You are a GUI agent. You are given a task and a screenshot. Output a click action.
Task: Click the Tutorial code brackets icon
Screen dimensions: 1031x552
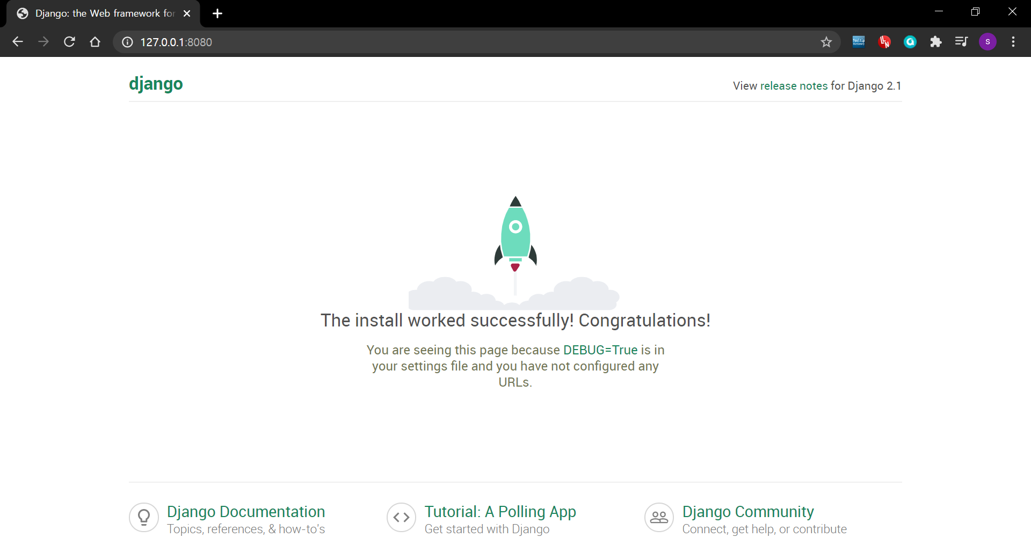click(401, 517)
